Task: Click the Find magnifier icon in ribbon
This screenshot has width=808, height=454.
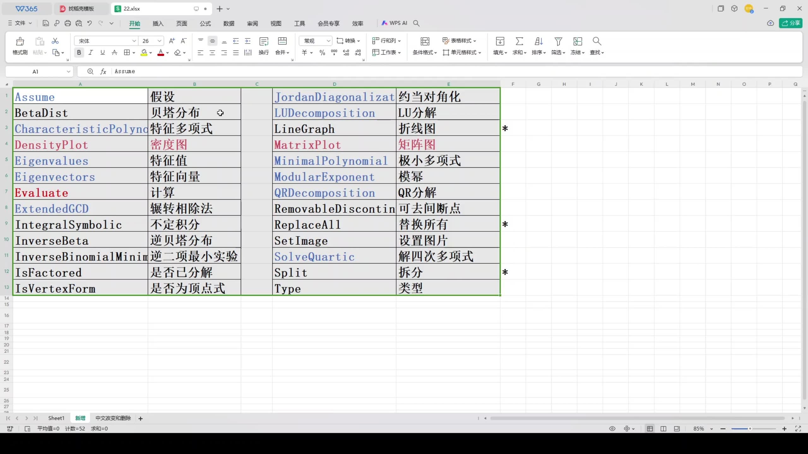Action: [x=597, y=41]
